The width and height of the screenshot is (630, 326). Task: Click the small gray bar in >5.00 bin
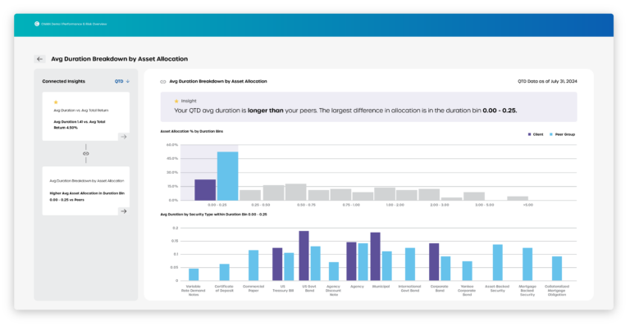tap(518, 198)
